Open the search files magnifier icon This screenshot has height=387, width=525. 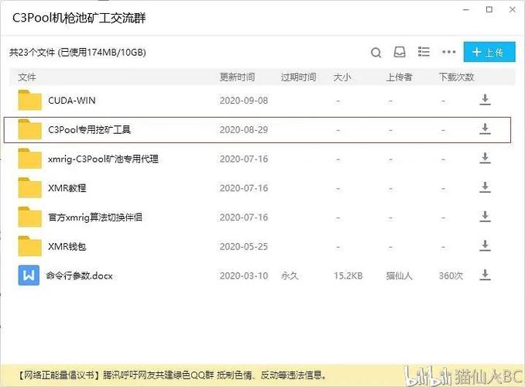tap(376, 53)
